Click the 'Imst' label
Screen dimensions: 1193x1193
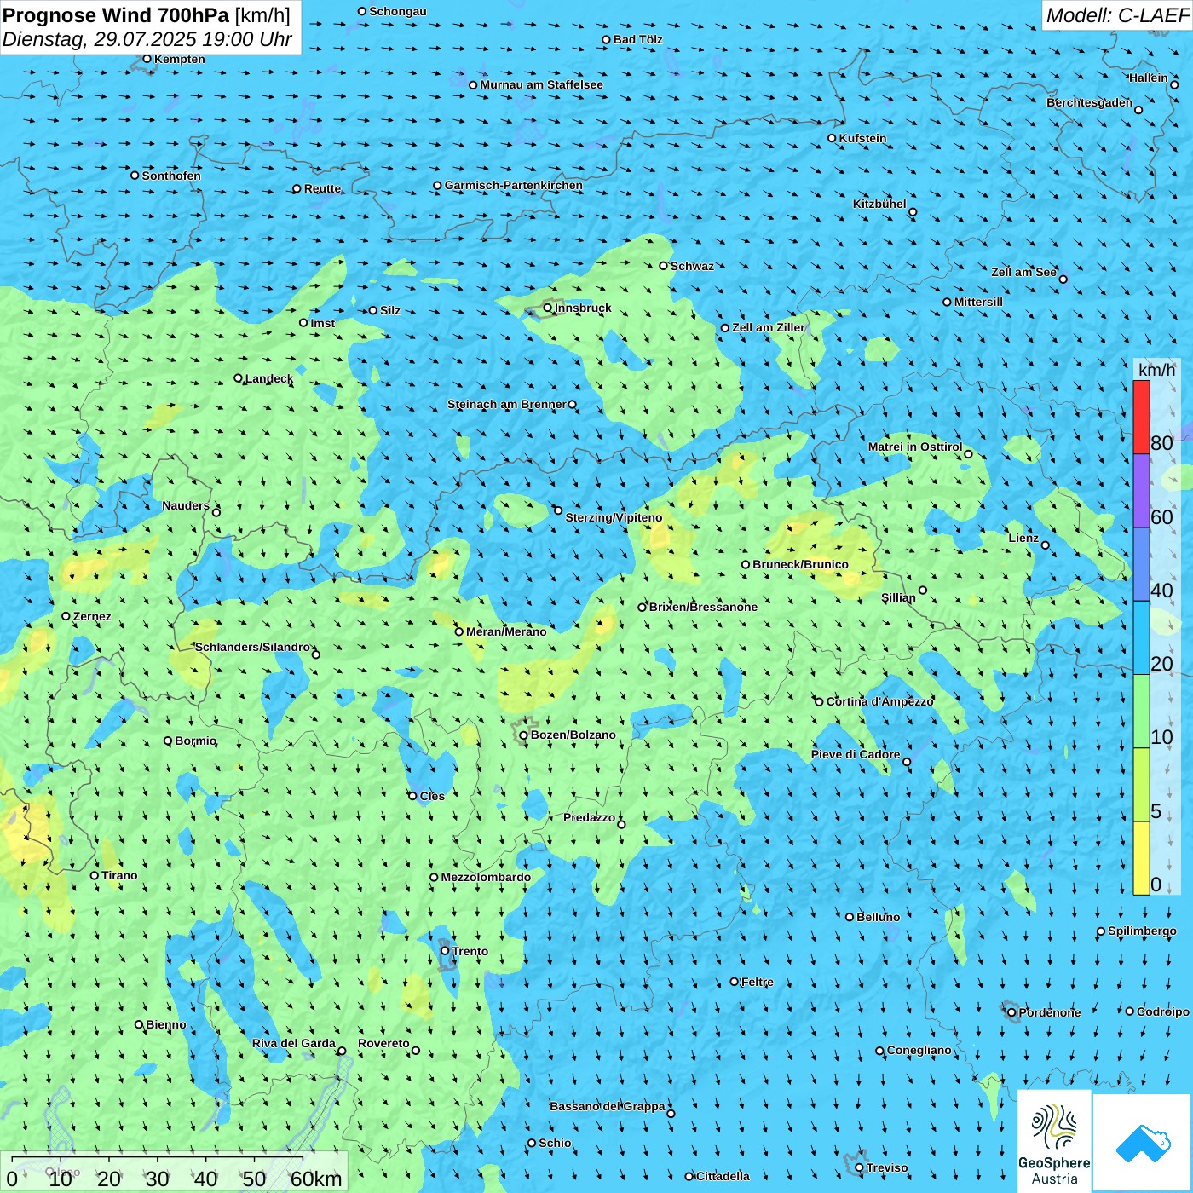coord(322,323)
